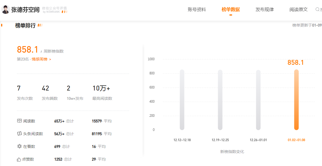Image resolution: width=322 pixels, height=166 pixels.
Task: Click the 56万+ headline reads total
Action: (59, 134)
